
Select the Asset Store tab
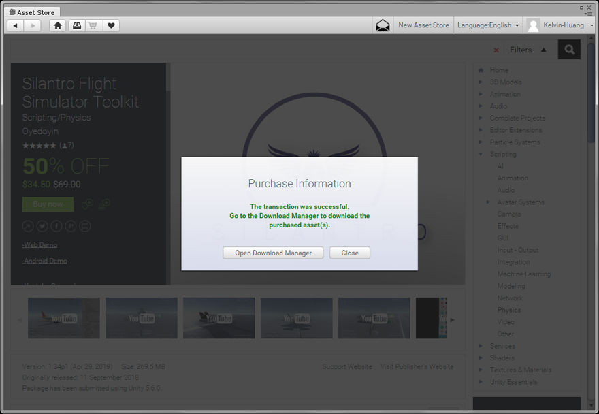[x=32, y=12]
